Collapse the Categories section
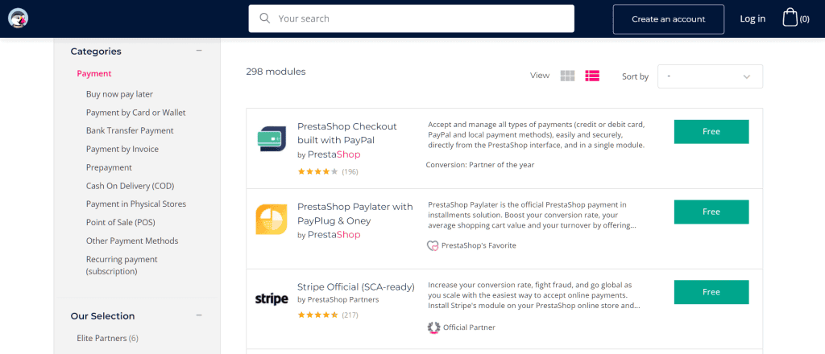Screen dimensions: 825x354 [x=199, y=51]
